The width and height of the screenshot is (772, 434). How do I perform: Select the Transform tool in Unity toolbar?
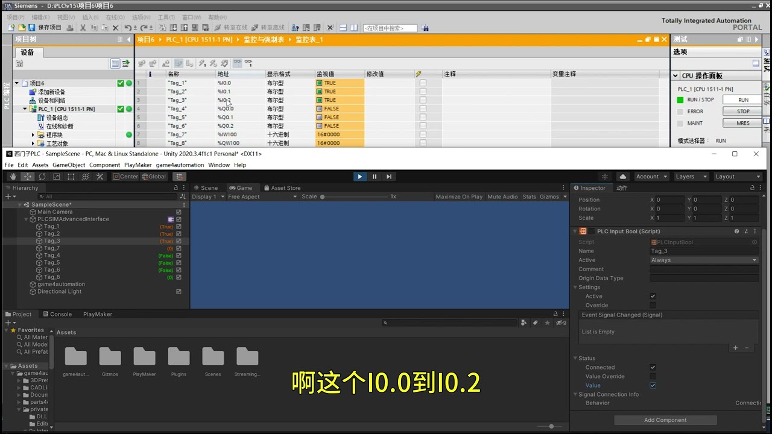click(86, 177)
